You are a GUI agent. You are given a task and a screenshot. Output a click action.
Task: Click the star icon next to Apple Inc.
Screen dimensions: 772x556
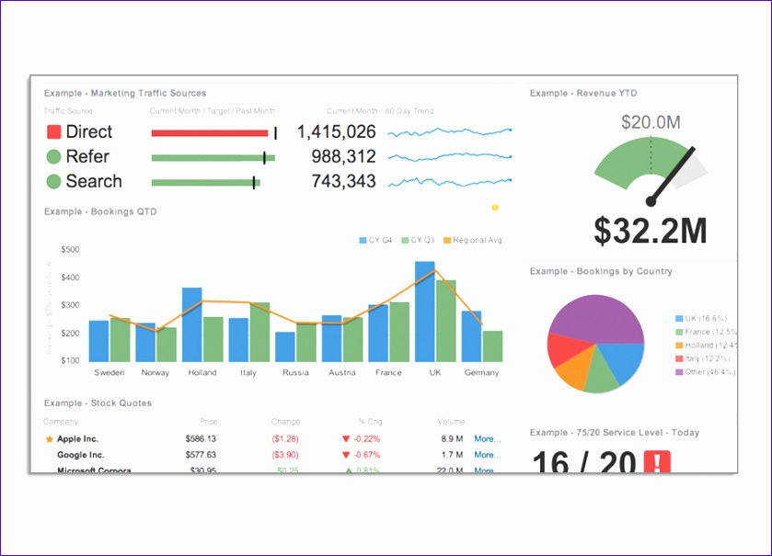click(51, 438)
